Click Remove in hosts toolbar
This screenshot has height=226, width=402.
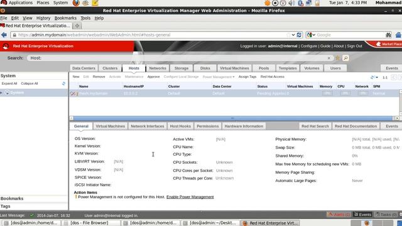pyautogui.click(x=99, y=77)
